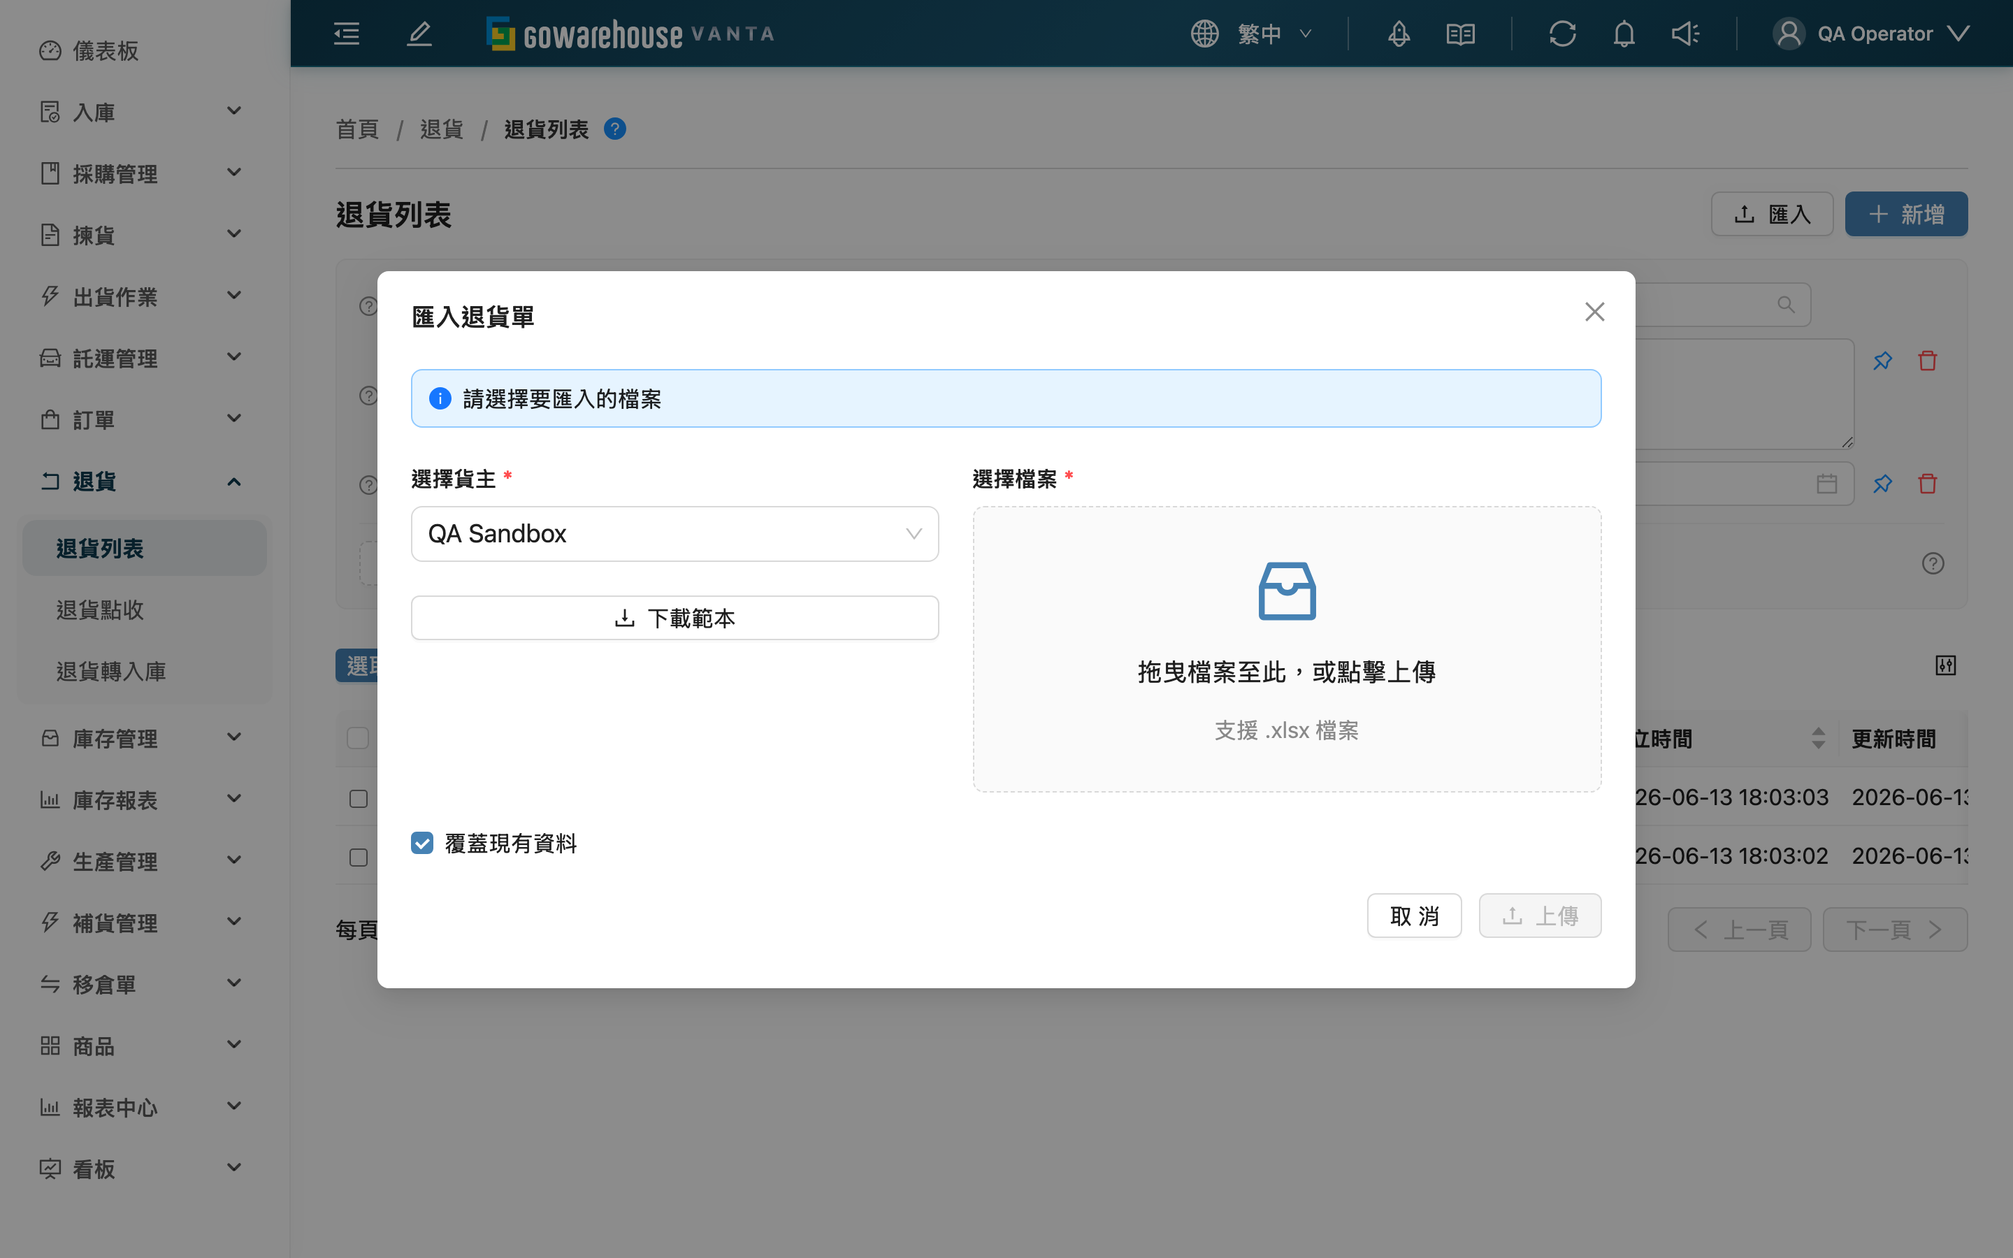The width and height of the screenshot is (2013, 1258).
Task: Open the calendar icon in date filter
Action: coord(1826,484)
